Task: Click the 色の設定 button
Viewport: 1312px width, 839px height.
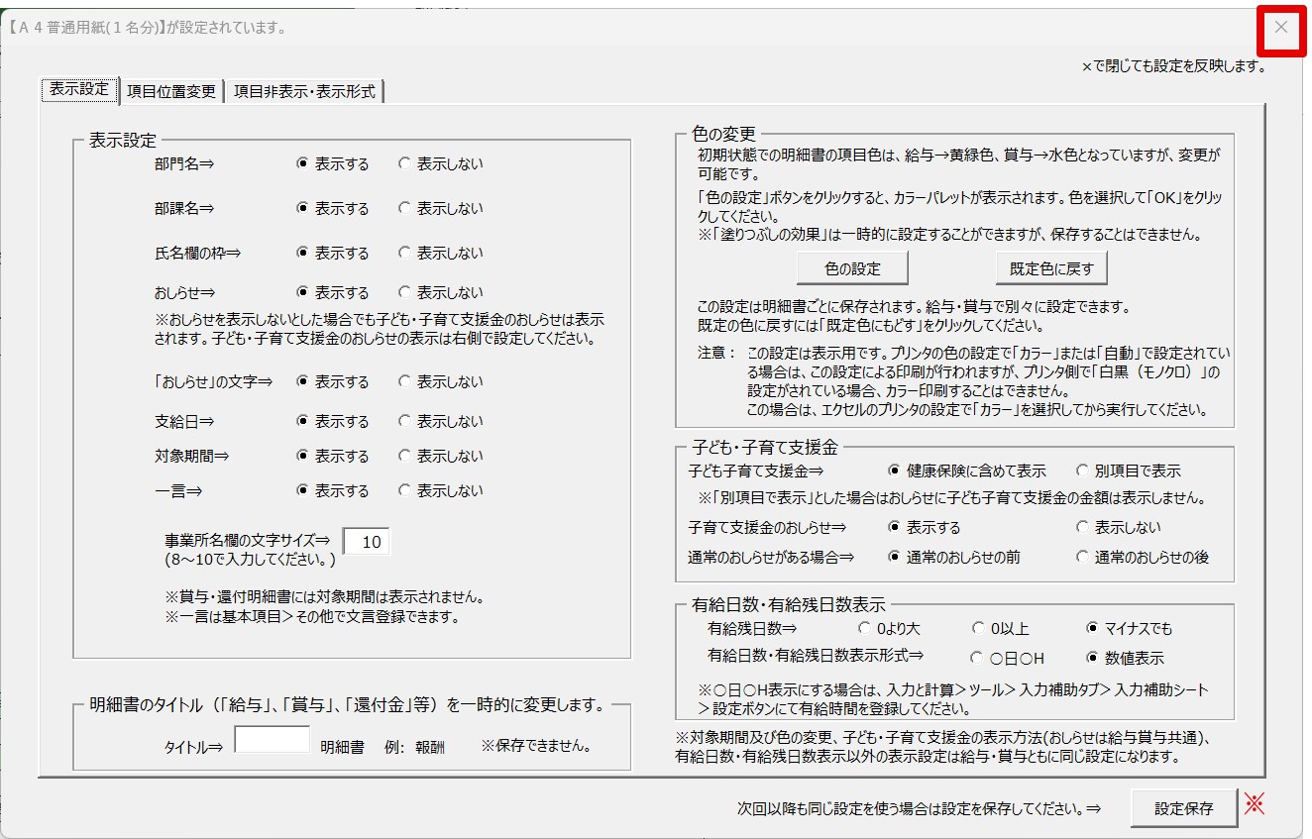Action: (x=852, y=268)
